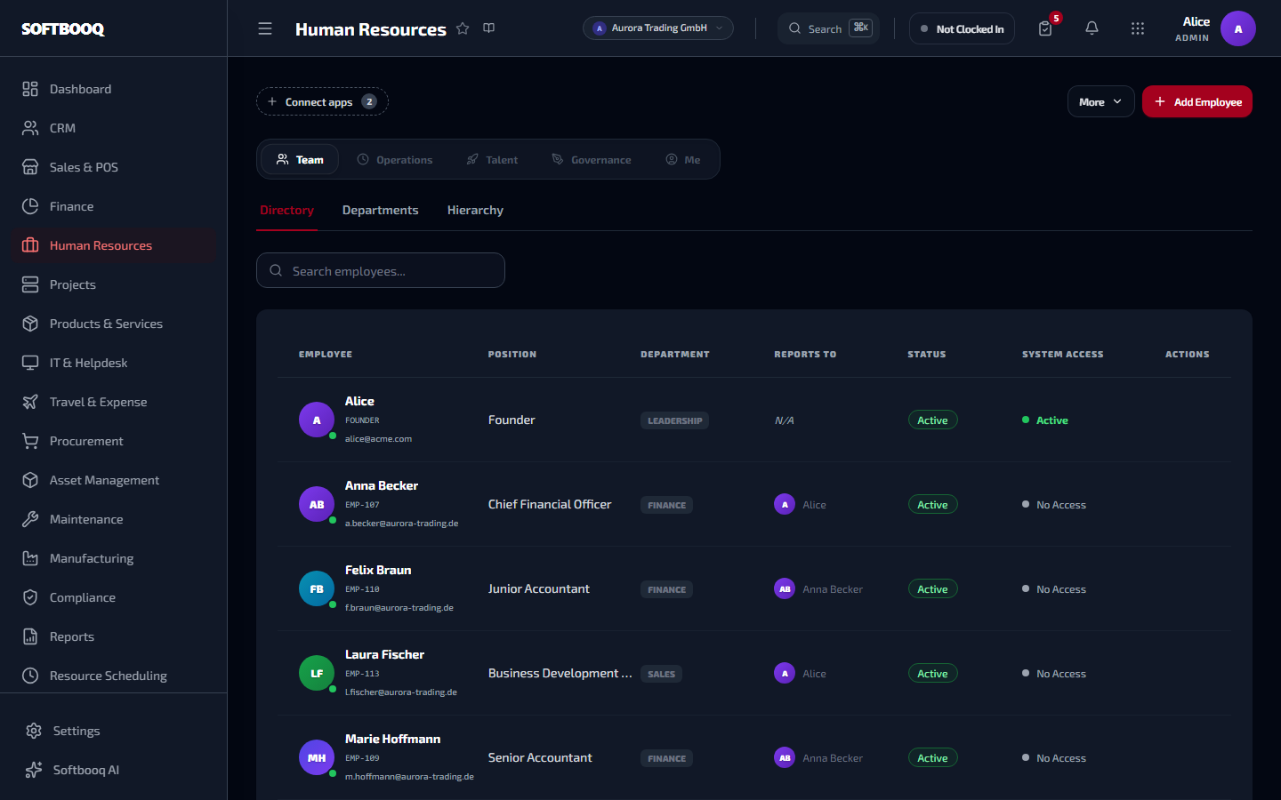The height and width of the screenshot is (800, 1281).
Task: Open the book guide icon beside title
Action: [x=489, y=28]
